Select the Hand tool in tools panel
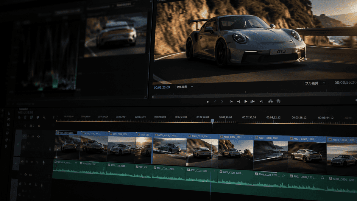This screenshot has height=201, width=357. pyautogui.click(x=6, y=146)
